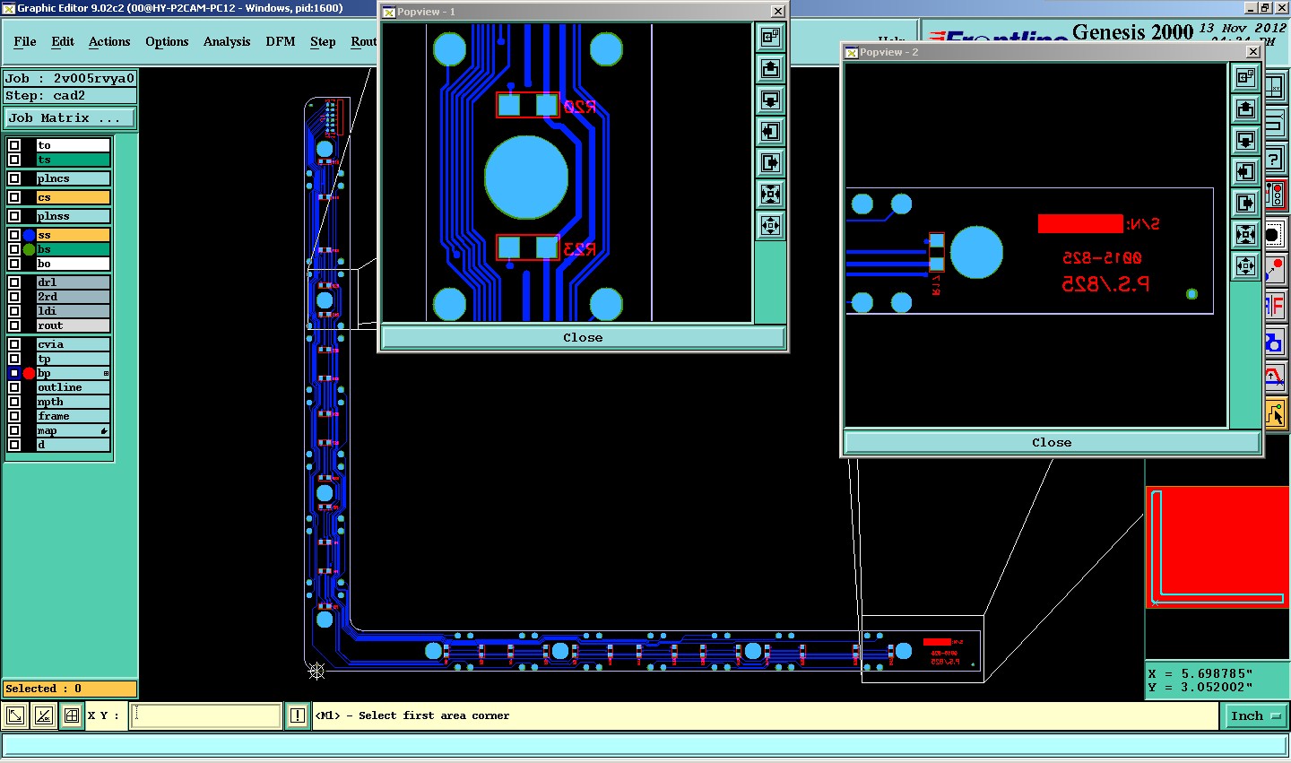Click the top zoom icon in Popview 2
Screen dimensions: 1291x763
(1245, 77)
